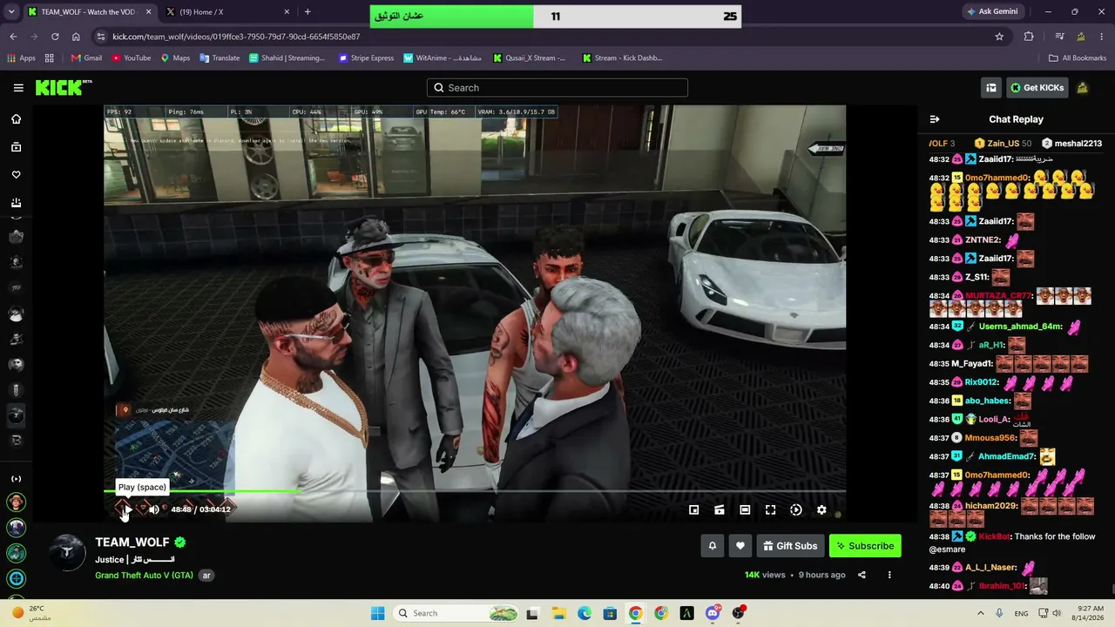
Task: Play the paused VOD video
Action: click(127, 510)
